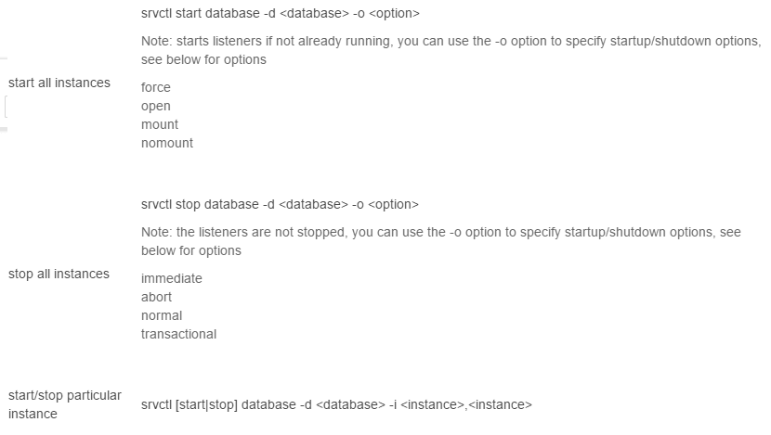Select the 'open' startup option

pos(156,107)
